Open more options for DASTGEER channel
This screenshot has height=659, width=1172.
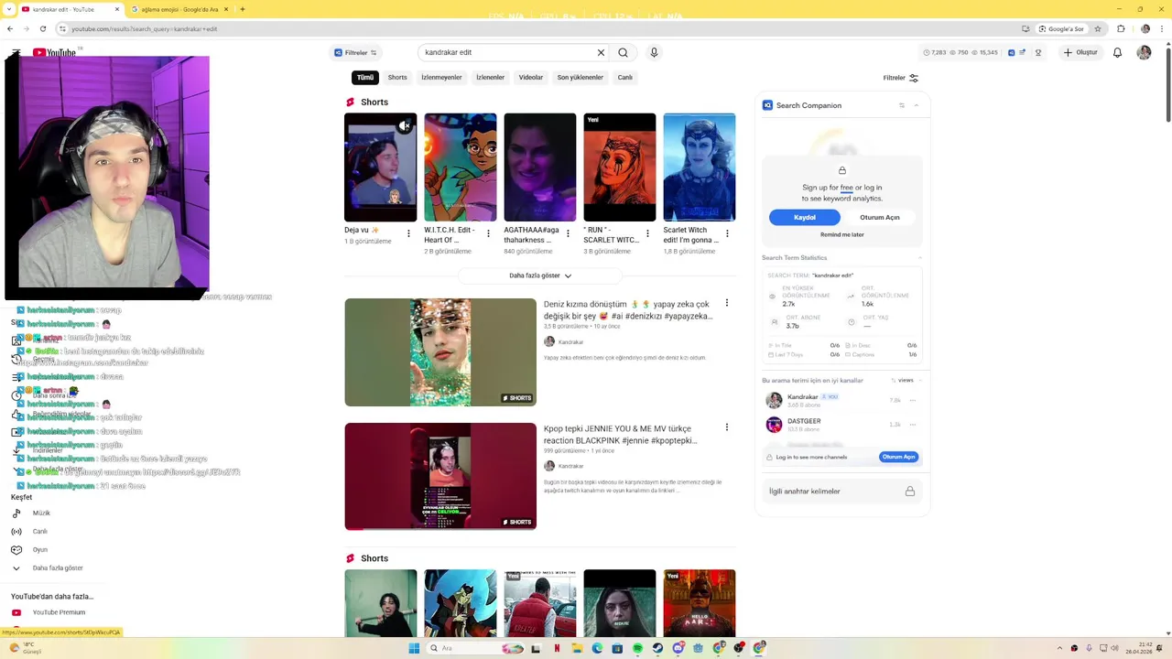(912, 425)
